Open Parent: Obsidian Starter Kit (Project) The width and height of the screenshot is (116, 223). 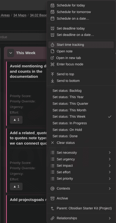[81, 208]
